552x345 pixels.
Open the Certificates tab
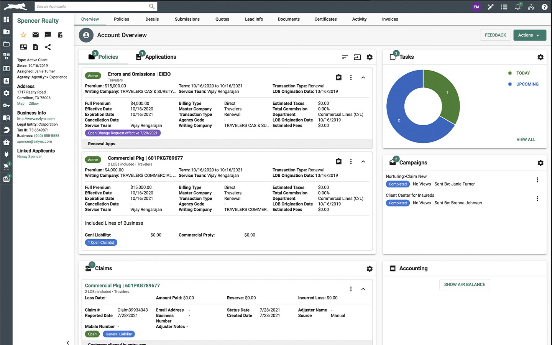click(x=325, y=19)
